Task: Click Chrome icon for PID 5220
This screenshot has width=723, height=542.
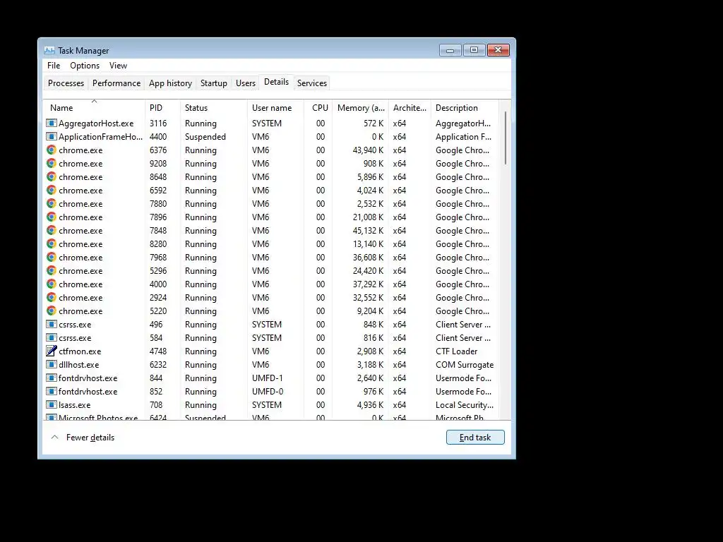Action: click(x=51, y=311)
